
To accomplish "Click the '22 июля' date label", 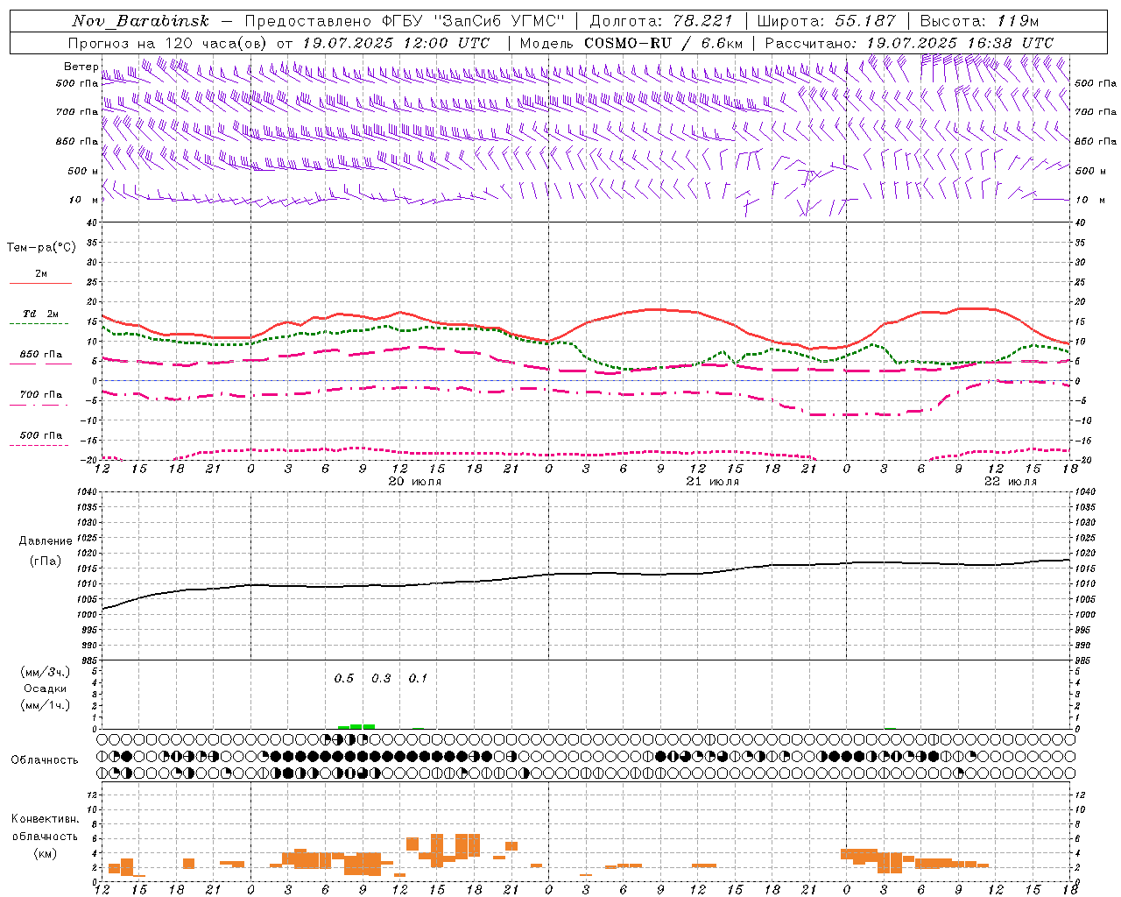I will coord(1010,482).
